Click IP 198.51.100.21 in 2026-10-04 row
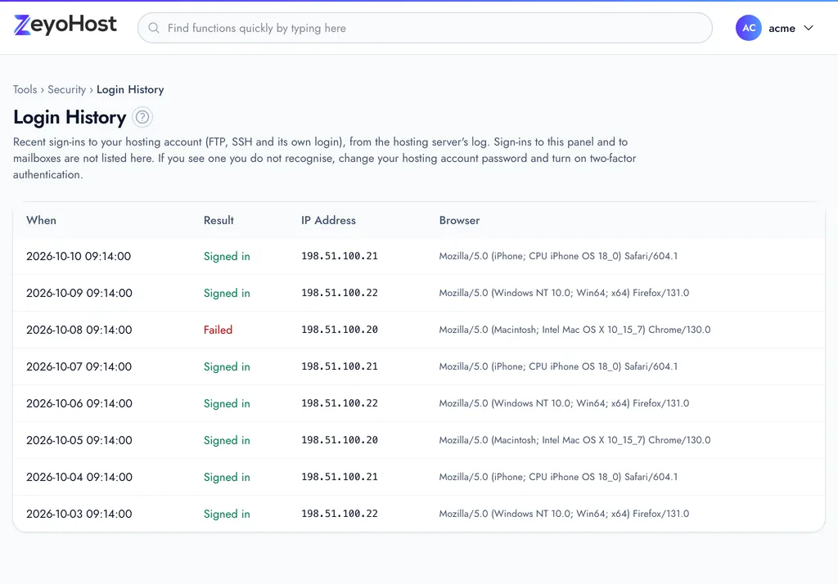 tap(340, 477)
